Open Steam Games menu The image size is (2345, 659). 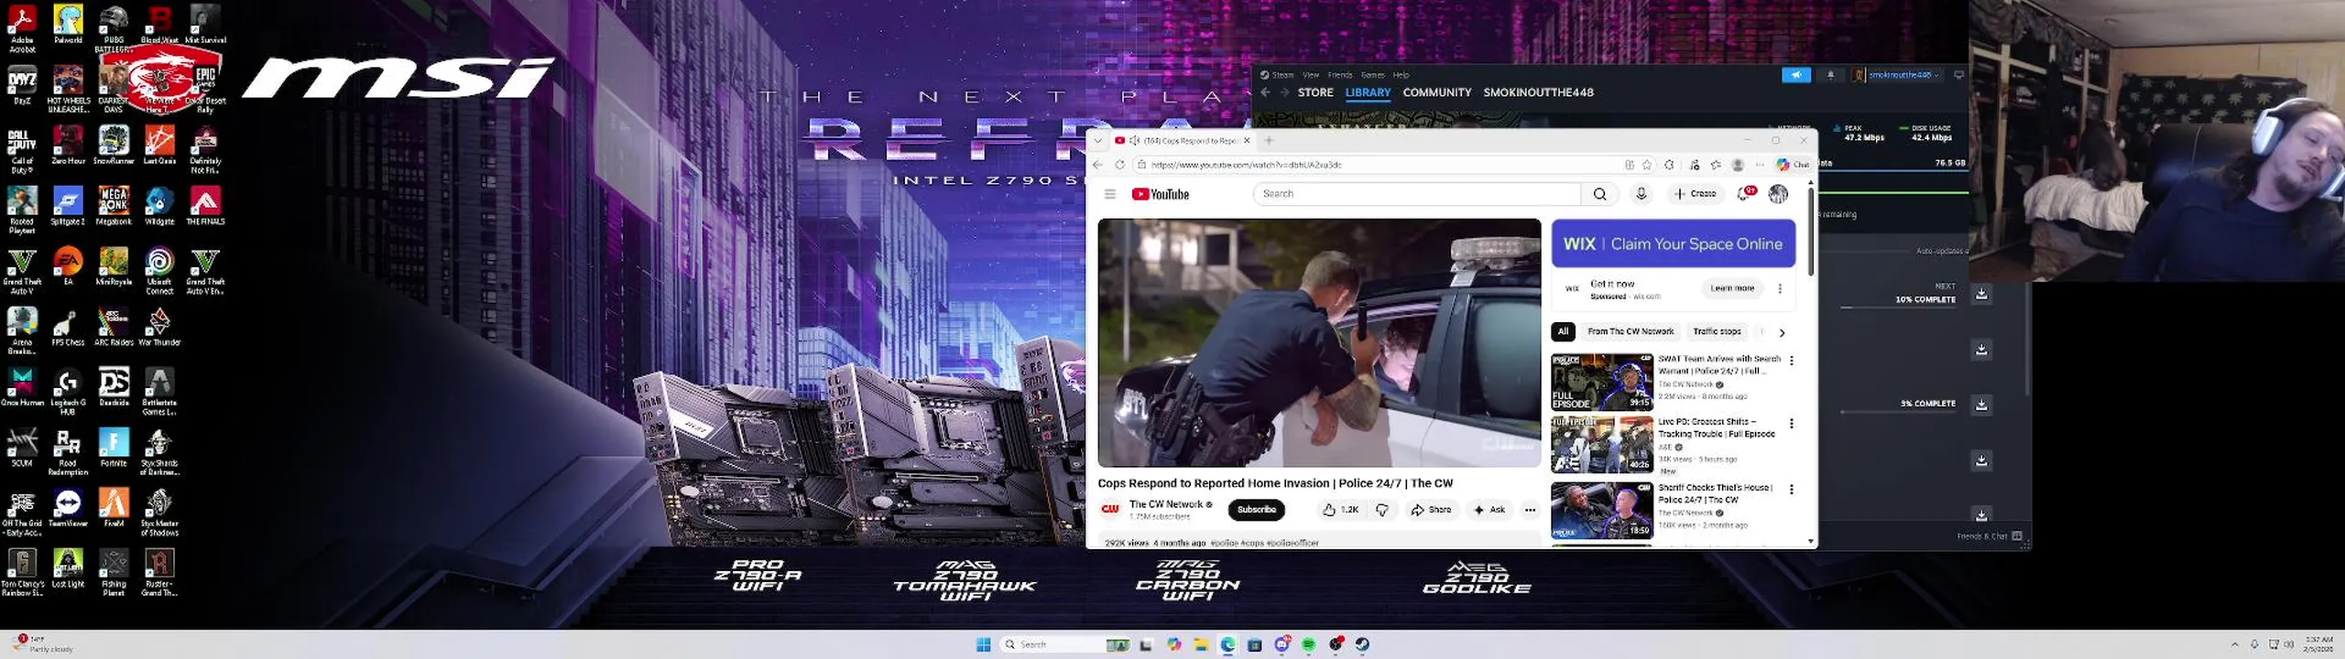click(1372, 75)
